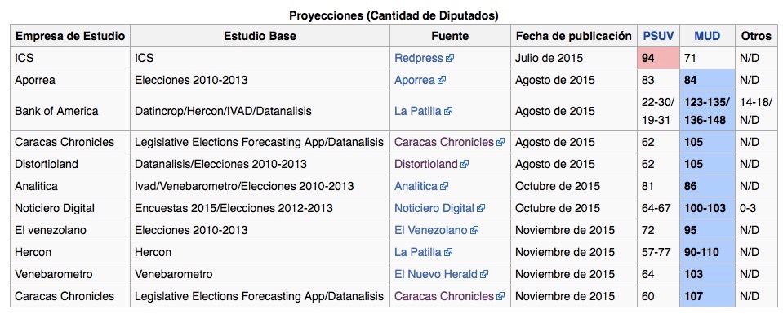Click external link icon beside El Nuevo Herald
The height and width of the screenshot is (314, 783).
(x=484, y=274)
